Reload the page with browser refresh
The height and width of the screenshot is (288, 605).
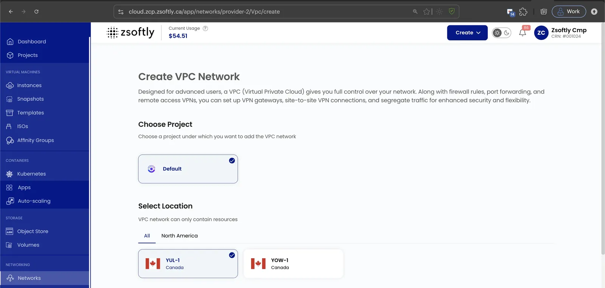coord(36,12)
